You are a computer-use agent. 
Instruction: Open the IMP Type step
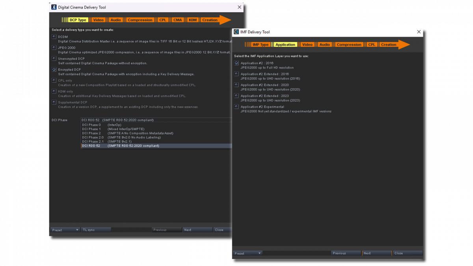tap(260, 45)
